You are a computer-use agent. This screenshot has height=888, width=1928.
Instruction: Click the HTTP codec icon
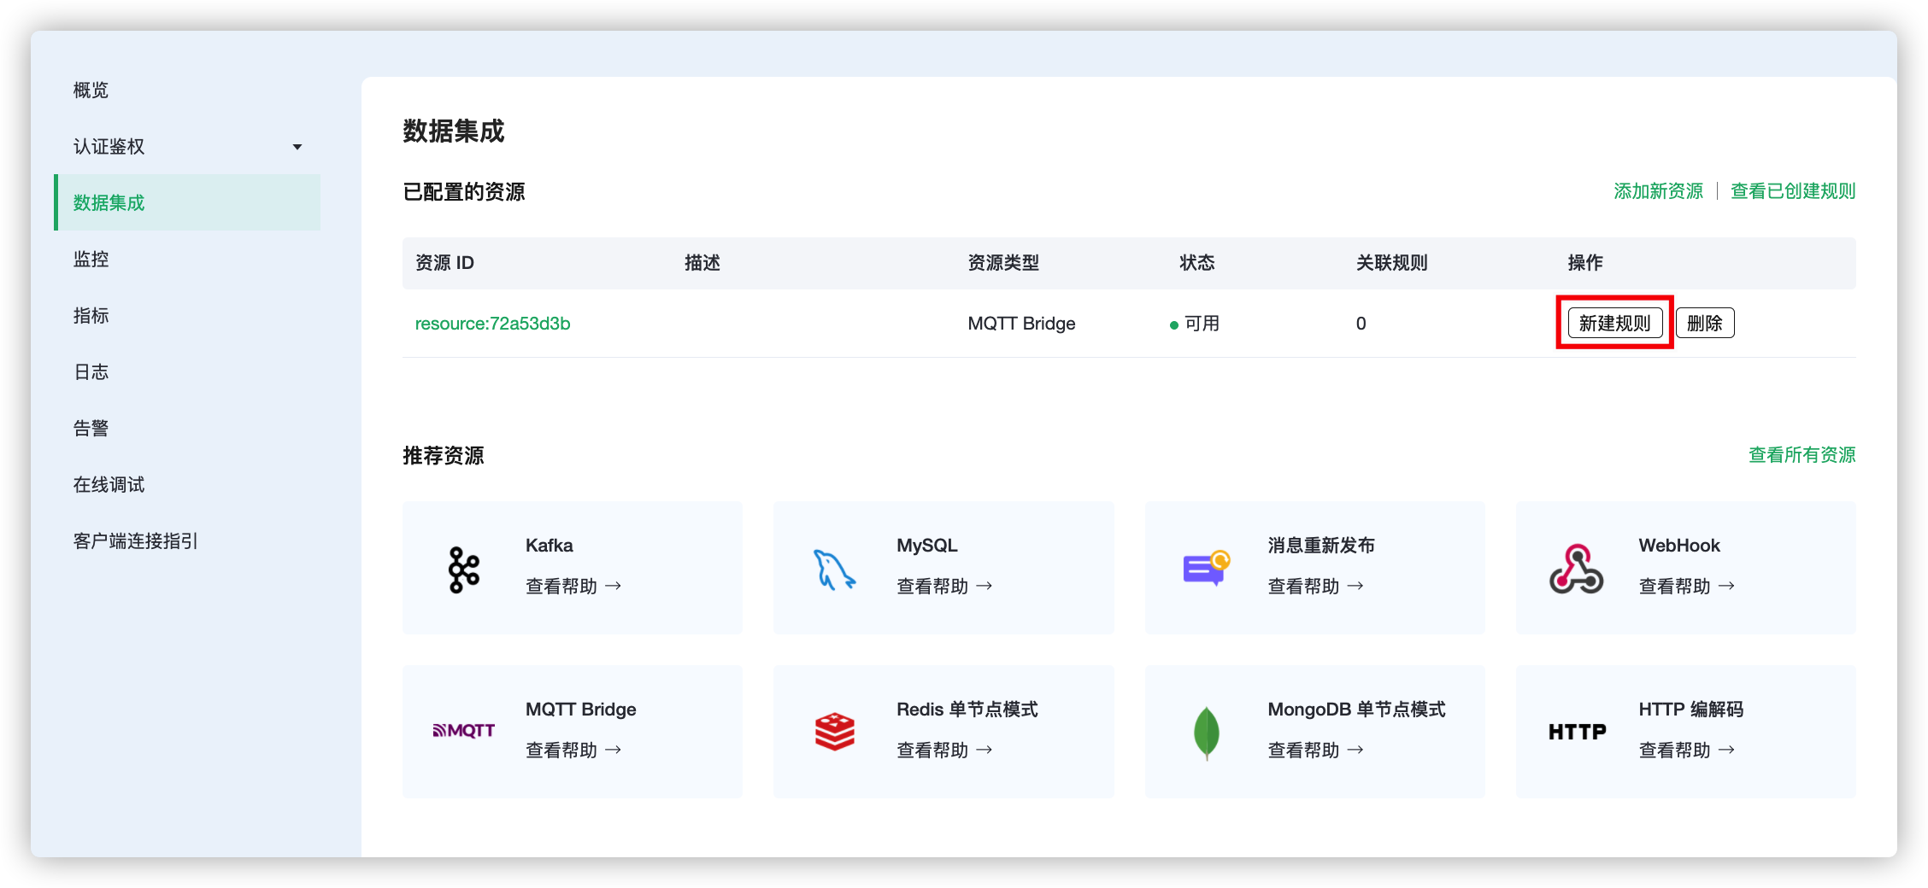[x=1577, y=732]
